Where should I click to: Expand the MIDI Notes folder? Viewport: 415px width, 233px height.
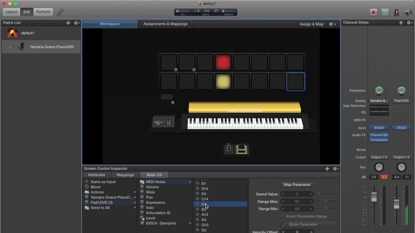166,182
